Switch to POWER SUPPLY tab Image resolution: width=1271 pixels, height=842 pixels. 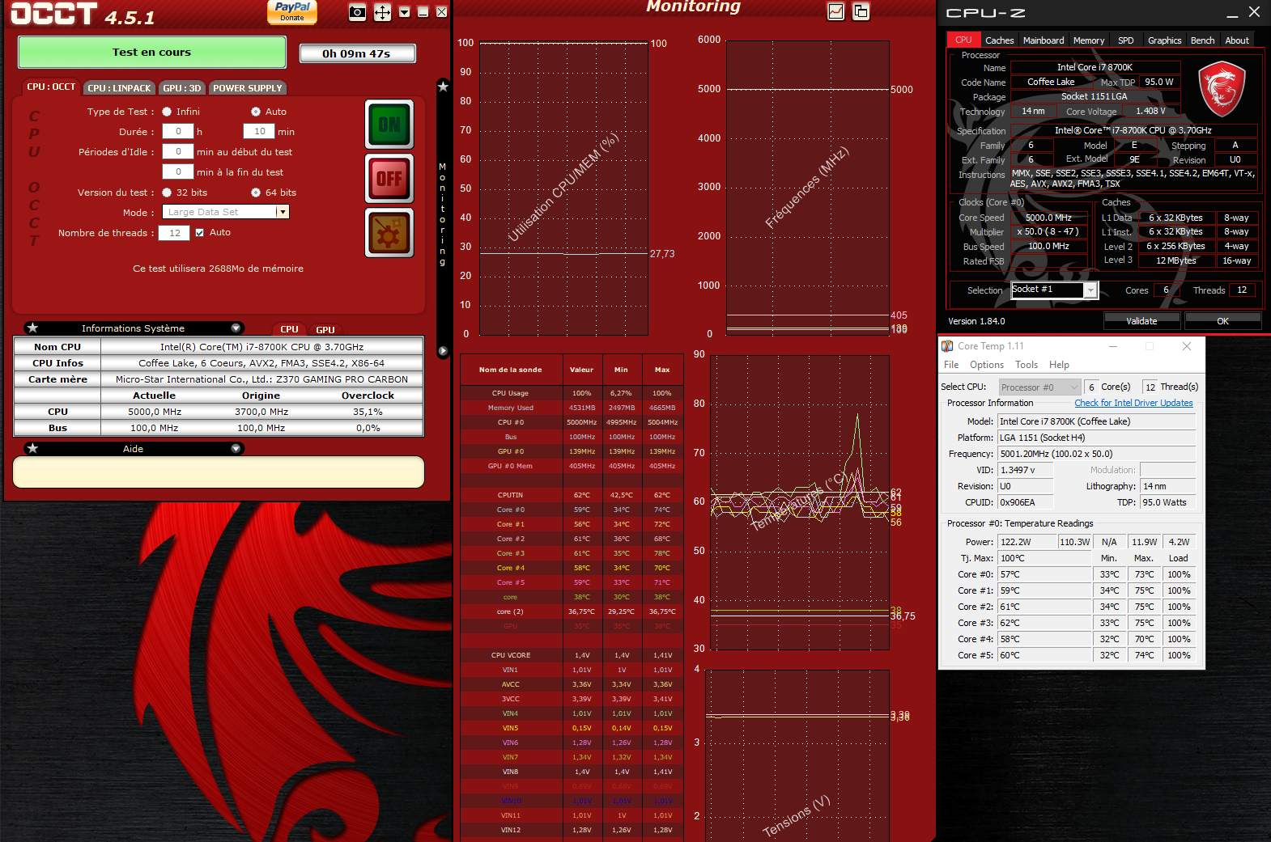tap(248, 88)
